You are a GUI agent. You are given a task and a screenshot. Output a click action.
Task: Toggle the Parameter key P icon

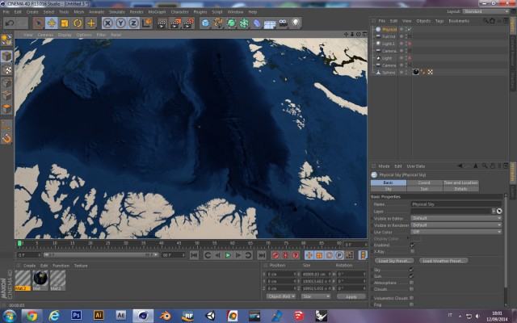tap(339, 255)
